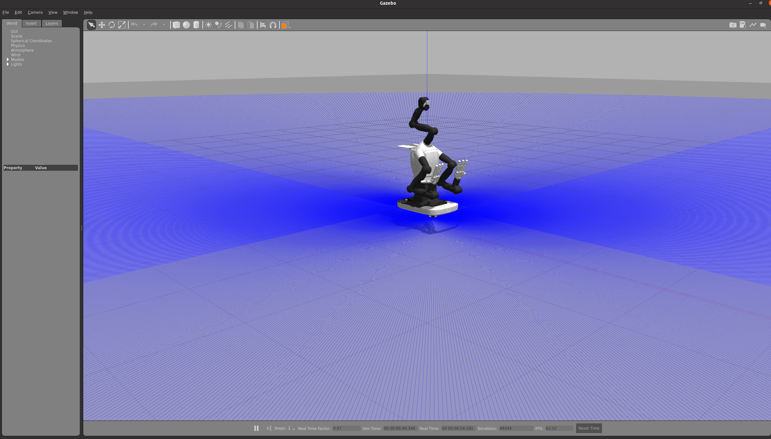Select the rotate mode tool
The height and width of the screenshot is (439, 771).
112,25
